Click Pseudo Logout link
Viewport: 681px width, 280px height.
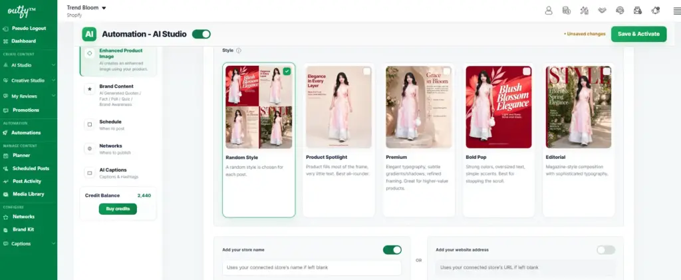click(x=29, y=28)
